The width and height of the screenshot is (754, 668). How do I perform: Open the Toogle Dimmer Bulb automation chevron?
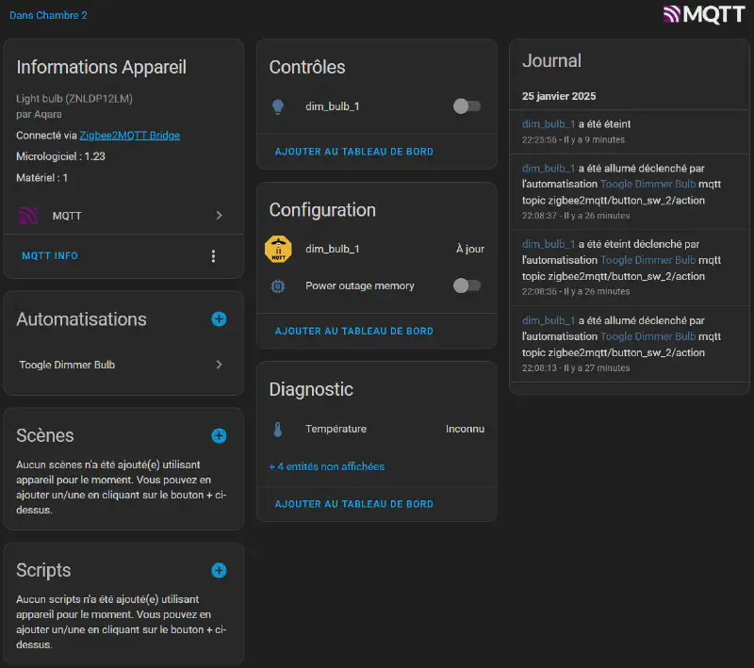pos(219,365)
